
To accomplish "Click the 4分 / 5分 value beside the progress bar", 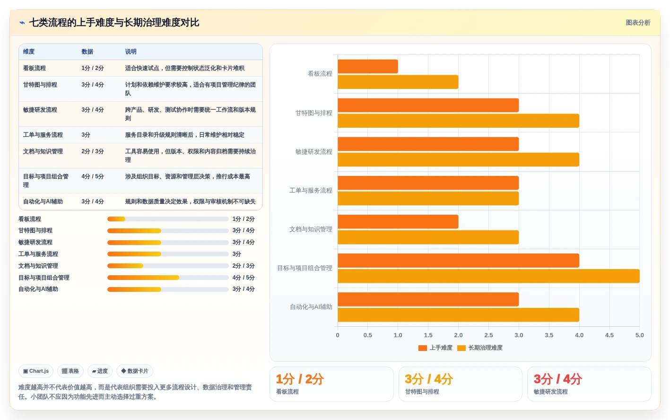I will click(244, 278).
